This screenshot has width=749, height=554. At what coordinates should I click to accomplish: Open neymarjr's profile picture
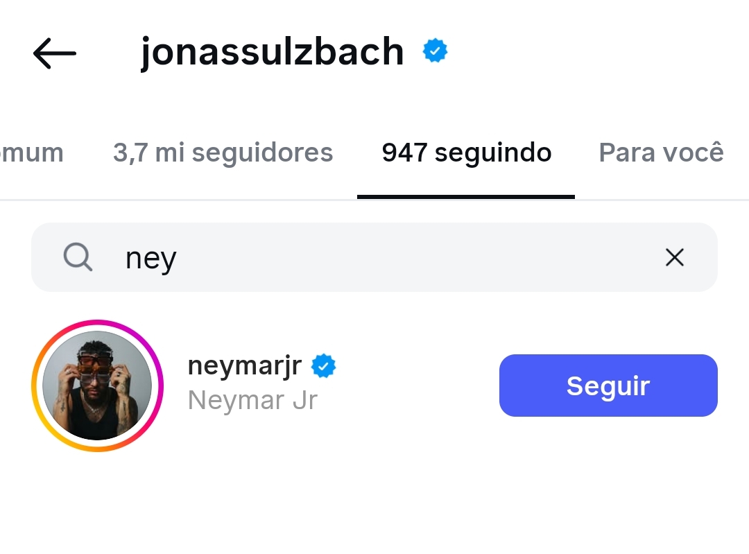coord(97,386)
